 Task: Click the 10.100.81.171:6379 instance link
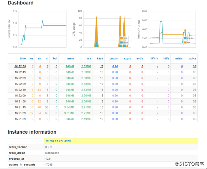click(x=58, y=141)
